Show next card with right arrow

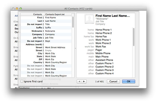pyautogui.click(x=84, y=81)
